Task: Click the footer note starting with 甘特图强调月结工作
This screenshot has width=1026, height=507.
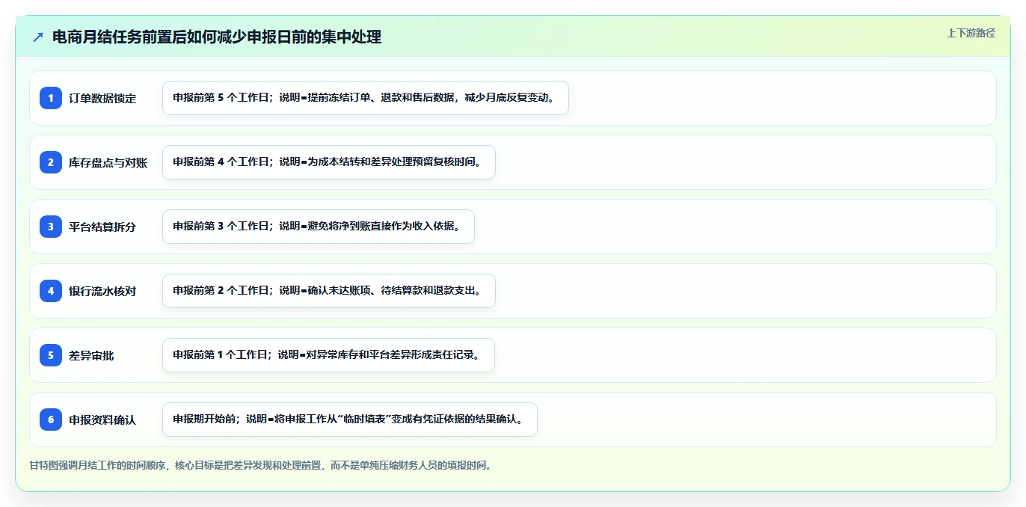Action: coord(260,465)
